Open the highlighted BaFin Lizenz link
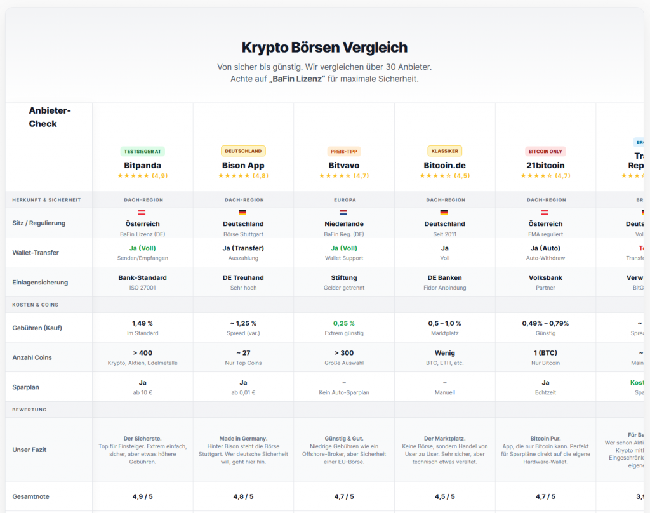 click(x=296, y=79)
